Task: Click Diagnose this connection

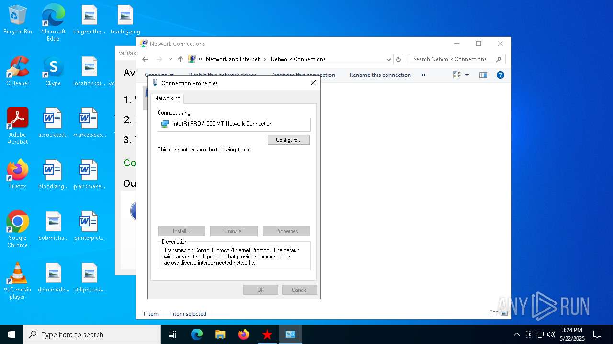Action: click(x=303, y=75)
